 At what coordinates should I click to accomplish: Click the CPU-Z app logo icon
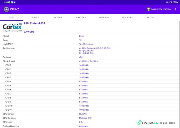[6, 9]
